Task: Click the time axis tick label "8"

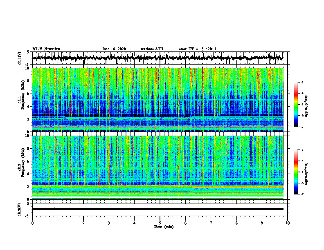Action: [x=236, y=223]
